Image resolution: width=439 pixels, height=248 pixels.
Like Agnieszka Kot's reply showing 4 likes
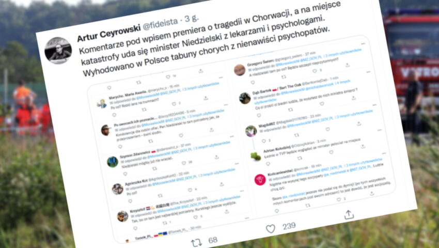click(x=190, y=190)
